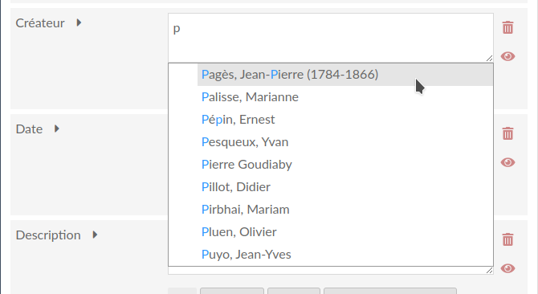Screen dimensions: 538x294
Task: Delete the Date field value
Action: click(507, 133)
